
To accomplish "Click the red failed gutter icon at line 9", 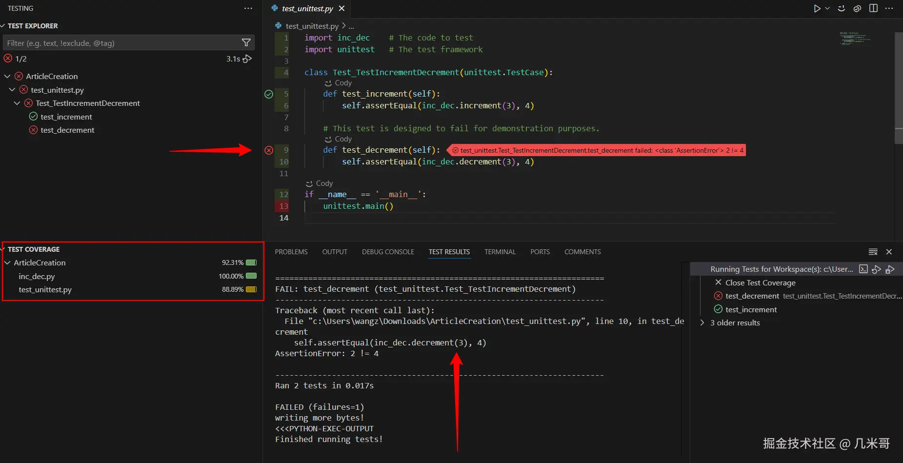I will coord(269,150).
